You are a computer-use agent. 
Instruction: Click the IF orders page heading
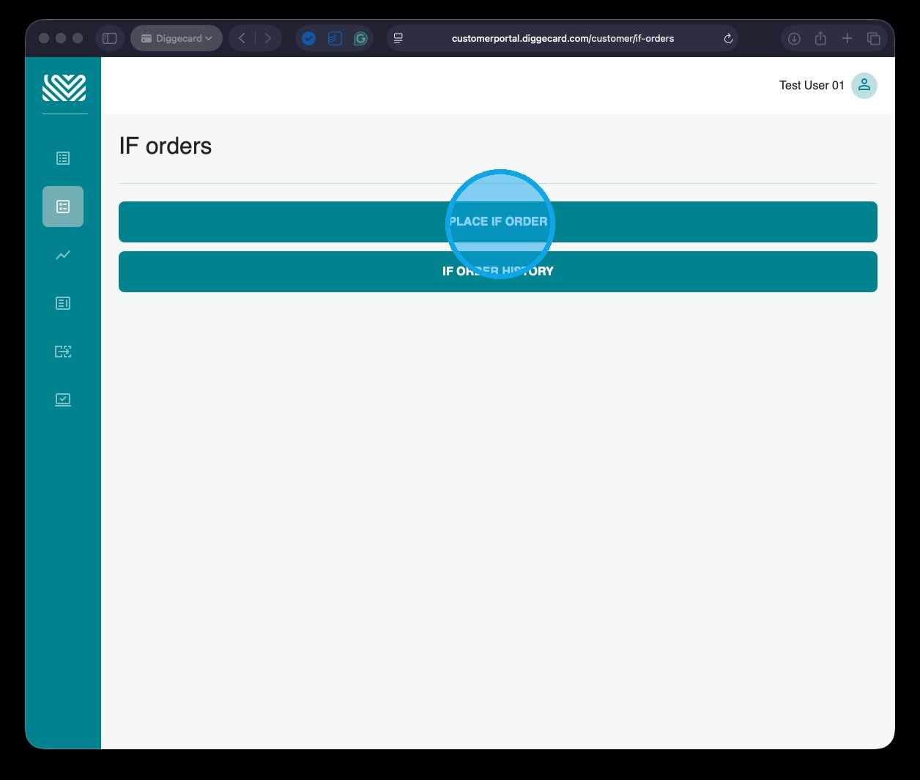tap(166, 146)
